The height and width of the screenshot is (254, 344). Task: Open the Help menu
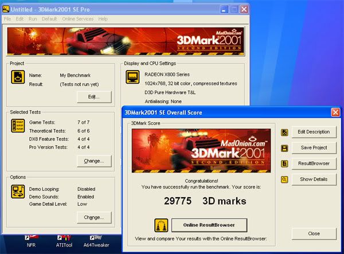coord(103,19)
